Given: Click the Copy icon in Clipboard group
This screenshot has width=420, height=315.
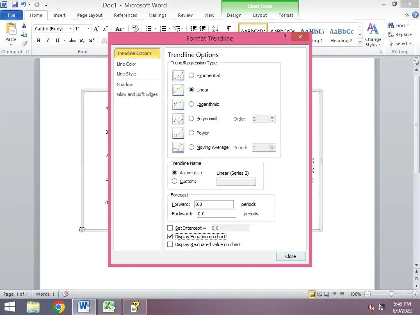Looking at the screenshot, I should point(24,34).
